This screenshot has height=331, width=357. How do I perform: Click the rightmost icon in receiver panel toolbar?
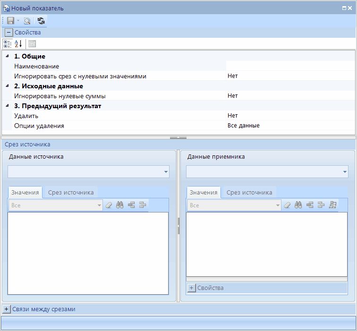coord(333,205)
